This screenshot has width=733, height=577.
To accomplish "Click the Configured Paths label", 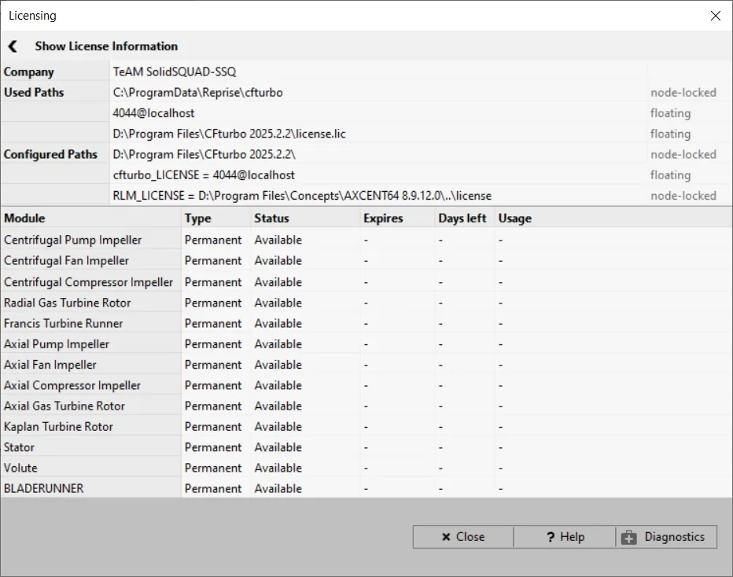I will click(x=50, y=154).
